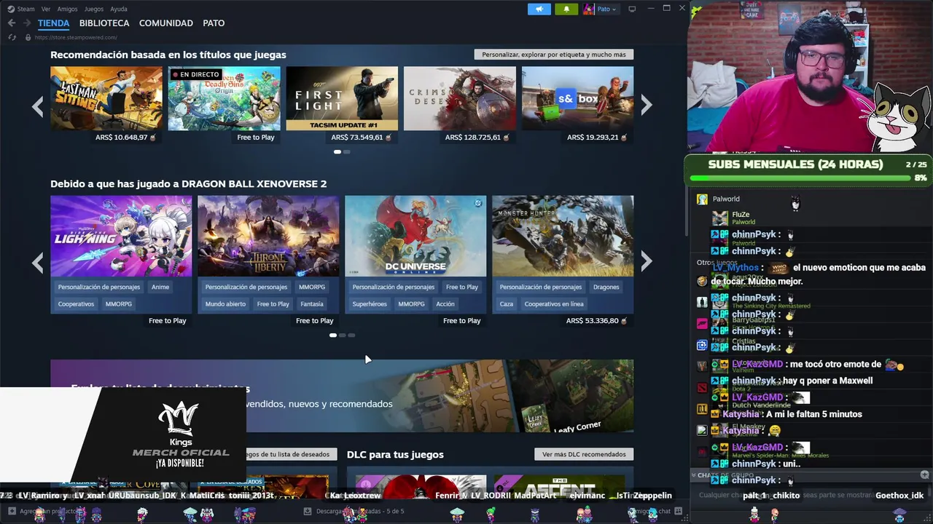Click 'Ver más DLC recomendadas' button
Screen dimensions: 933x524
(x=584, y=454)
